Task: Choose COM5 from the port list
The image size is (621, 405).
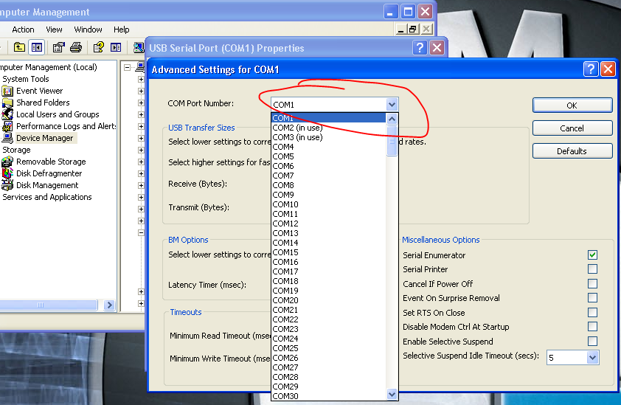Action: [328, 156]
